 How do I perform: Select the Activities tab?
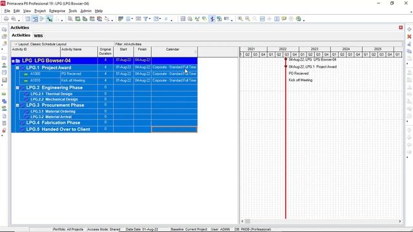(x=21, y=35)
